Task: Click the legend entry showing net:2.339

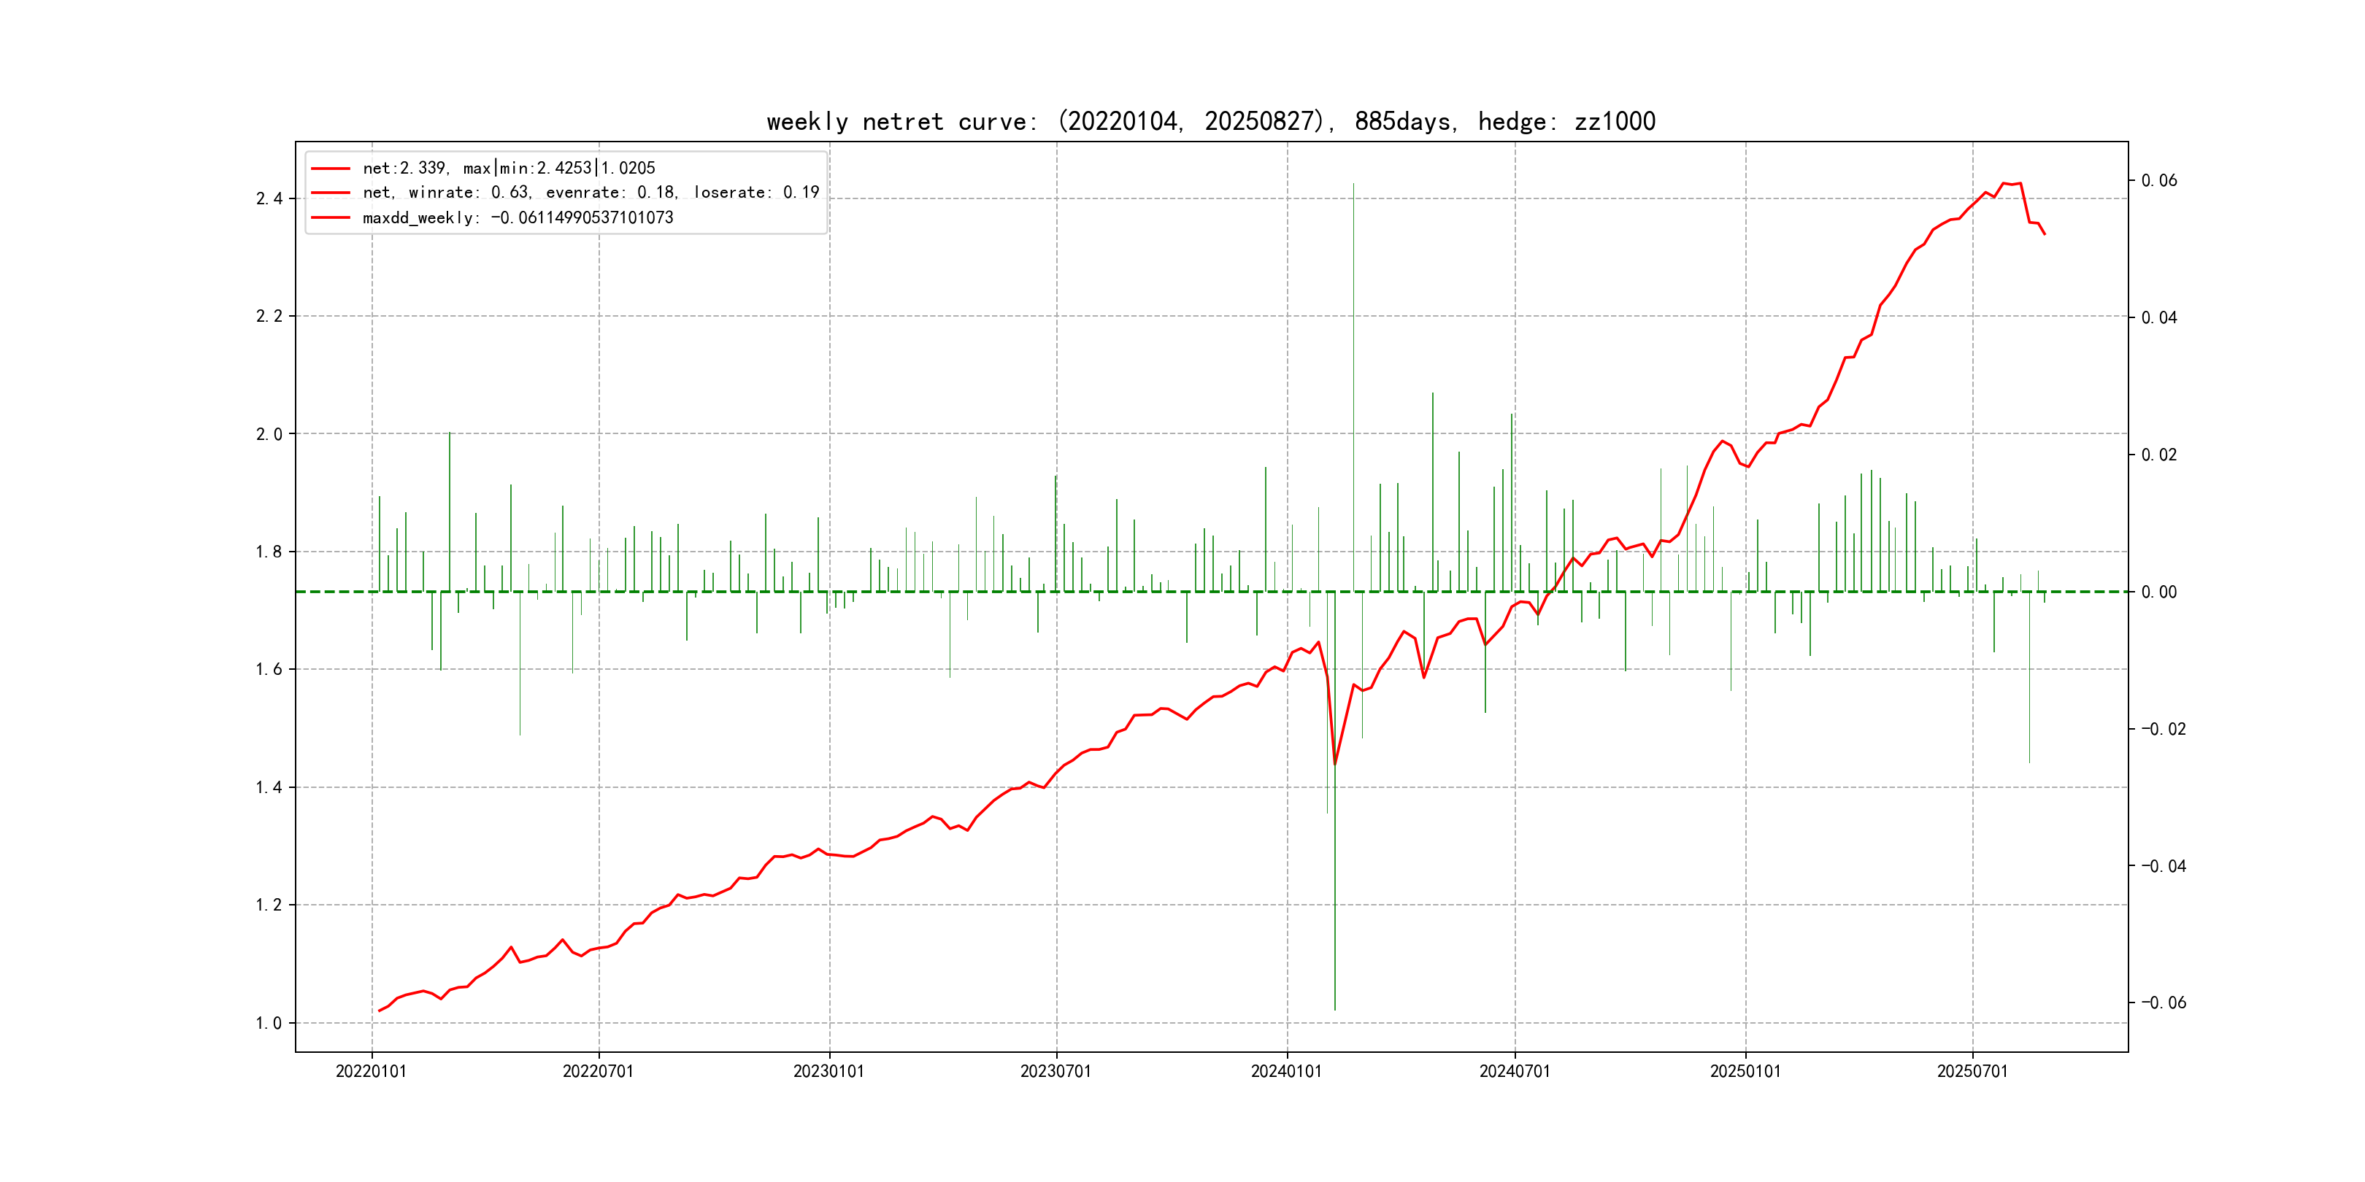Action: [x=509, y=168]
